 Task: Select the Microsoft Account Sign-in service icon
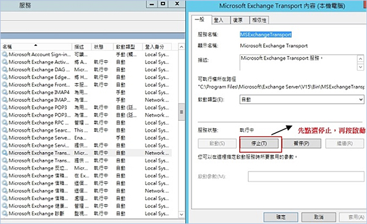click(5, 54)
